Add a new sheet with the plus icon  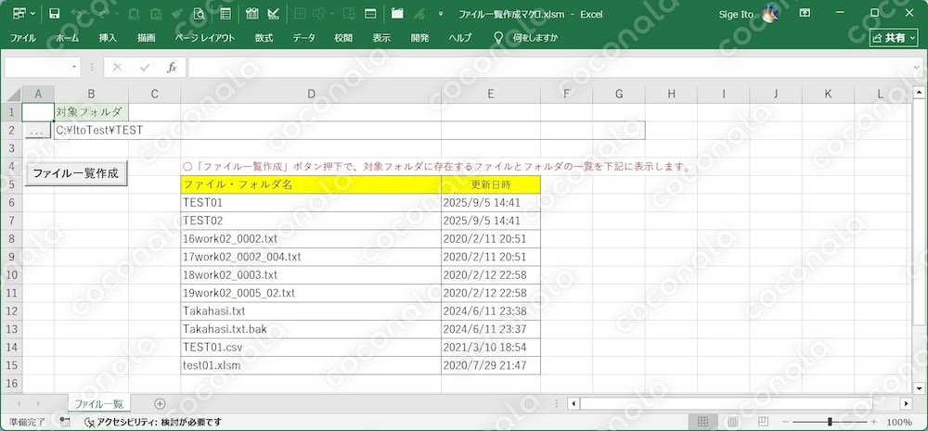pyautogui.click(x=160, y=404)
